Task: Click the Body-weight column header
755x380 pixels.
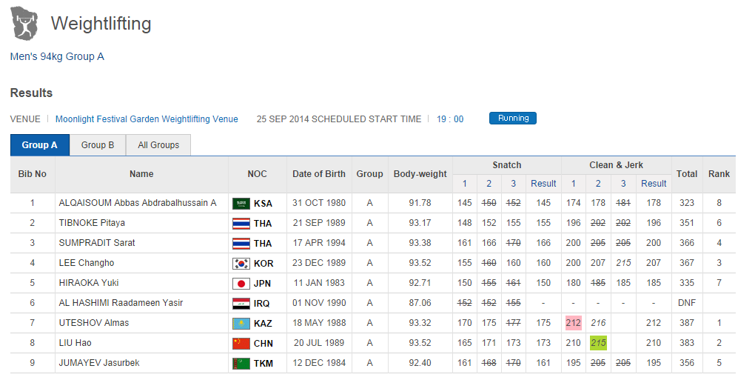Action: click(420, 174)
